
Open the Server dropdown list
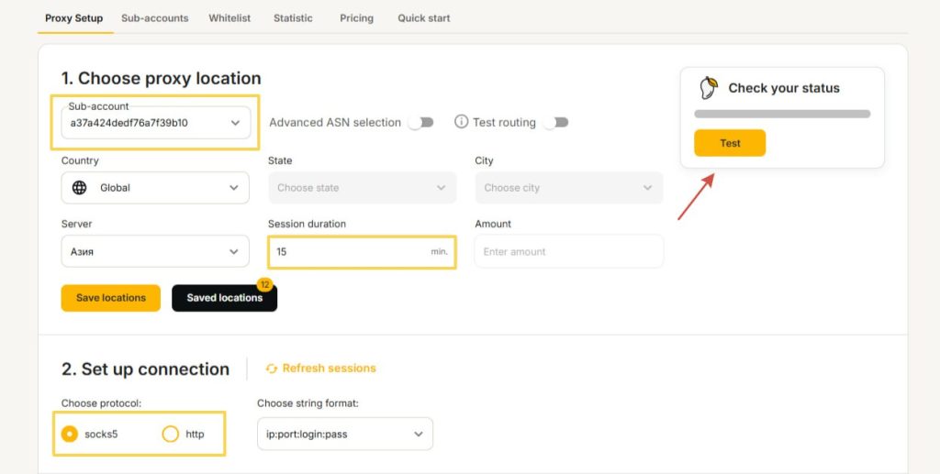(155, 251)
